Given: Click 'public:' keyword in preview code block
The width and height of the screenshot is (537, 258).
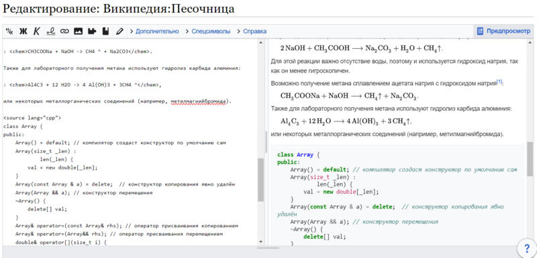Looking at the screenshot, I should pos(289,162).
